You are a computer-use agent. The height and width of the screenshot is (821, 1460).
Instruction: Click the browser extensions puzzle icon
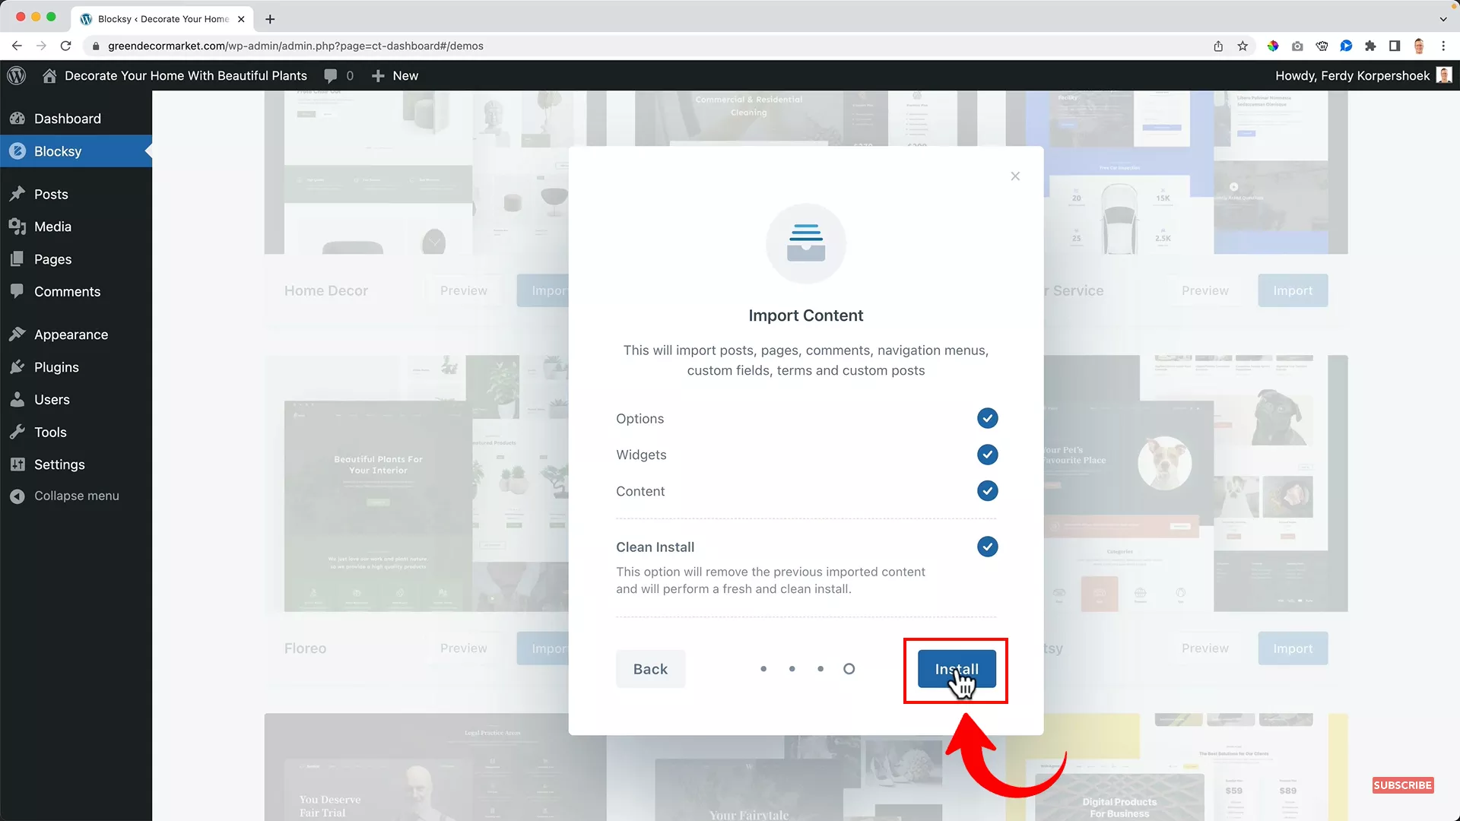pos(1370,46)
